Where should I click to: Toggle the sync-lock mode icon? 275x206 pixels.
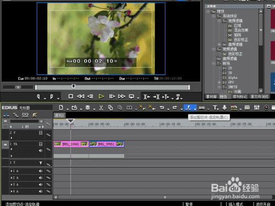[x=16, y=115]
